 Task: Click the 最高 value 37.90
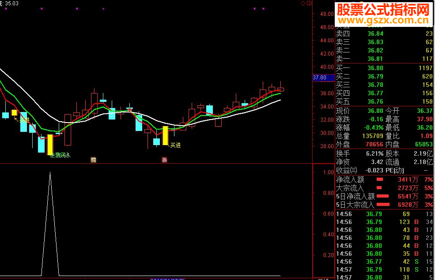pyautogui.click(x=425, y=119)
